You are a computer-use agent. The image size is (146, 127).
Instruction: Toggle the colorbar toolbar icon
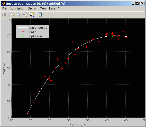(x=40, y=15)
